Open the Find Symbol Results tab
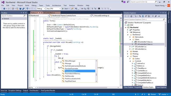The width and height of the screenshot is (171, 96). pyautogui.click(x=48, y=91)
